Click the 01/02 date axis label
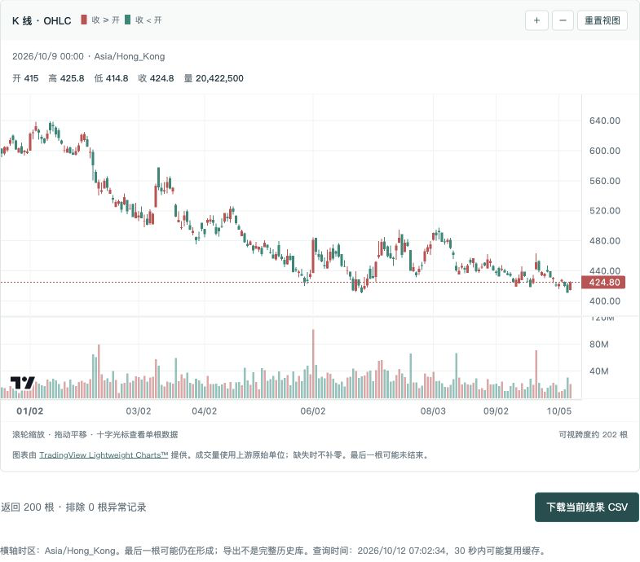This screenshot has height=562, width=640. coord(30,411)
